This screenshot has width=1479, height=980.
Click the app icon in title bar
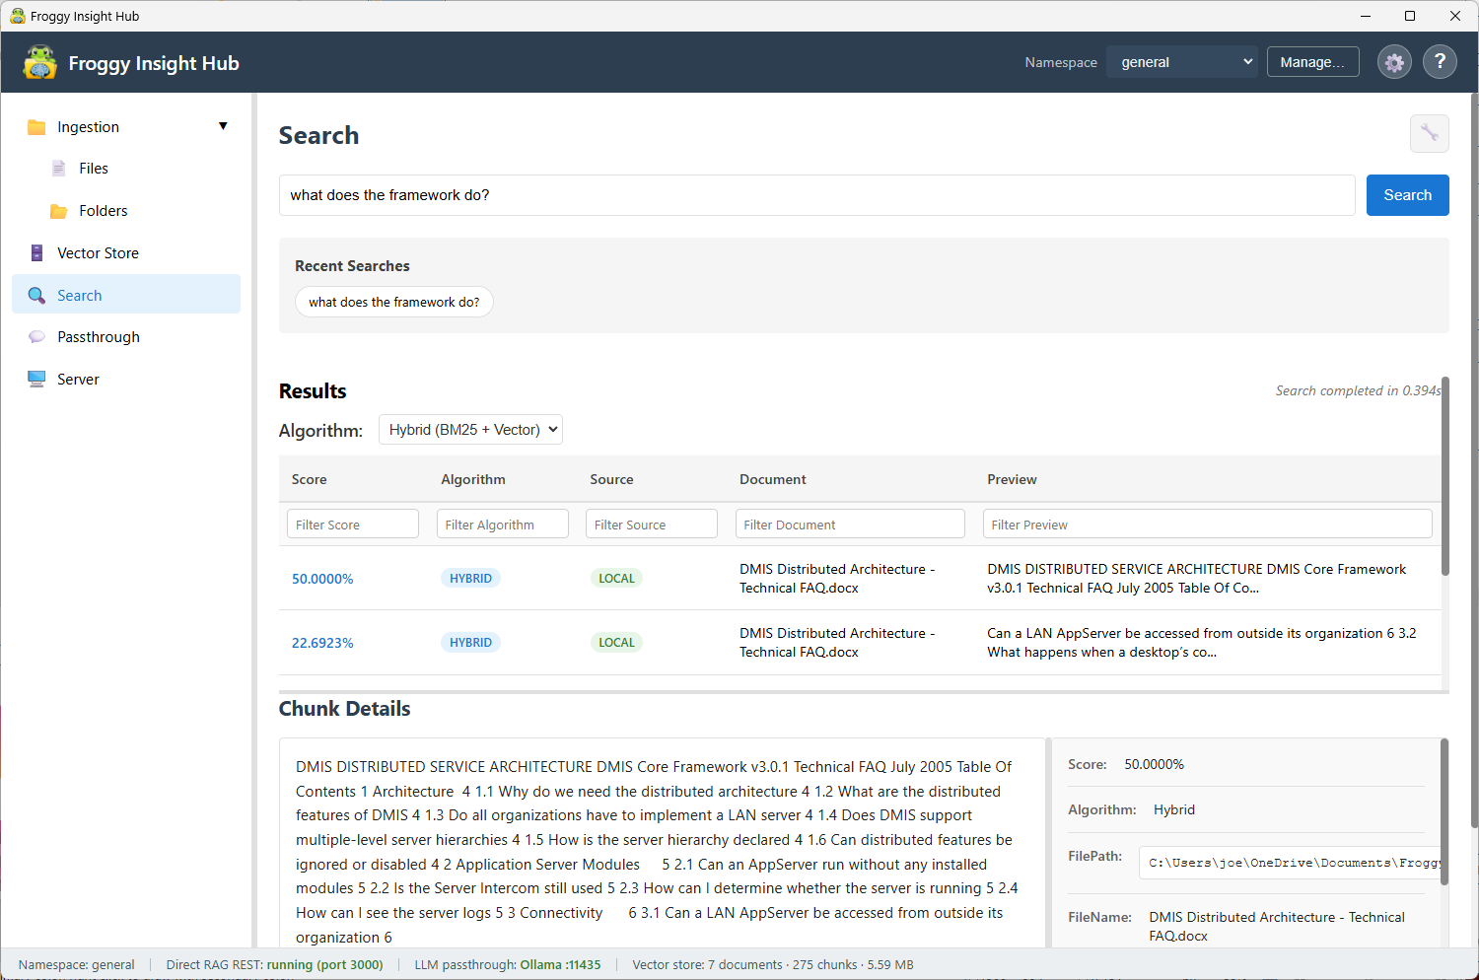[x=17, y=16]
